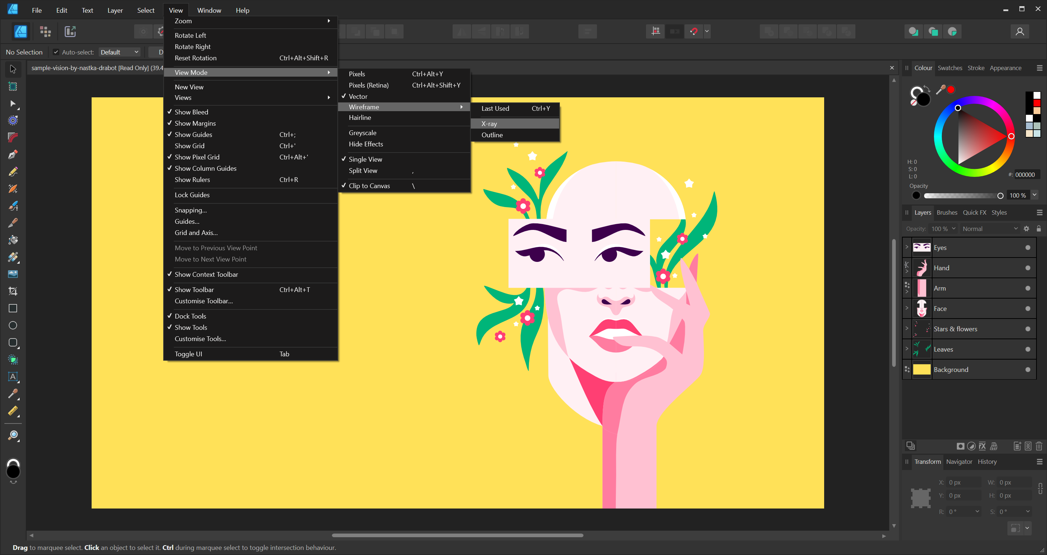Expand the Eyes layer group
The width and height of the screenshot is (1047, 555).
tap(906, 247)
